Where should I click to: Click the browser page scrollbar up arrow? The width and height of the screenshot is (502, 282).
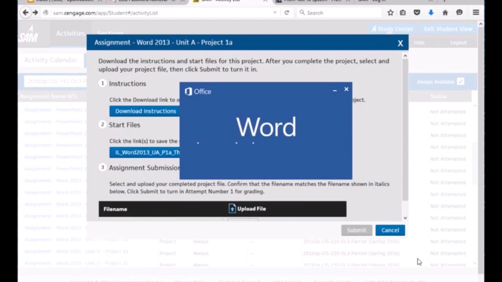click(x=480, y=24)
